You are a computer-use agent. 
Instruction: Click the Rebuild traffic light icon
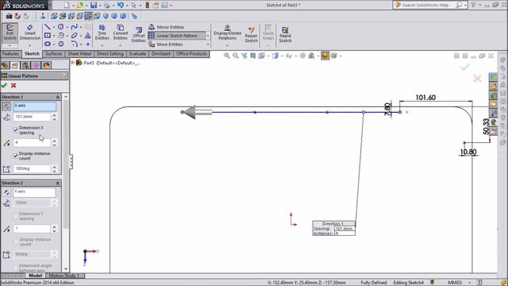(147, 6)
